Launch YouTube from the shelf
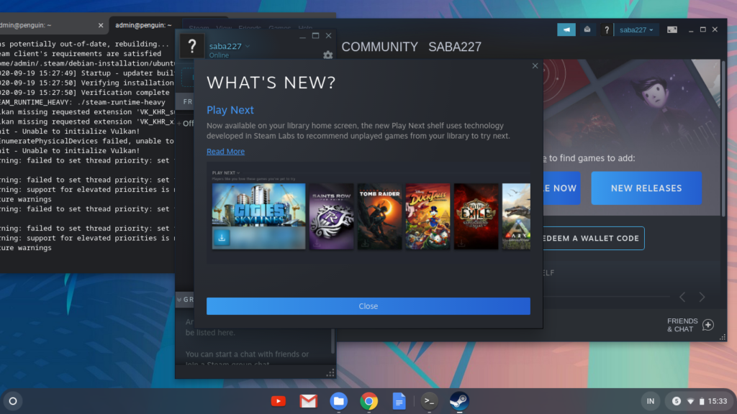 click(279, 401)
